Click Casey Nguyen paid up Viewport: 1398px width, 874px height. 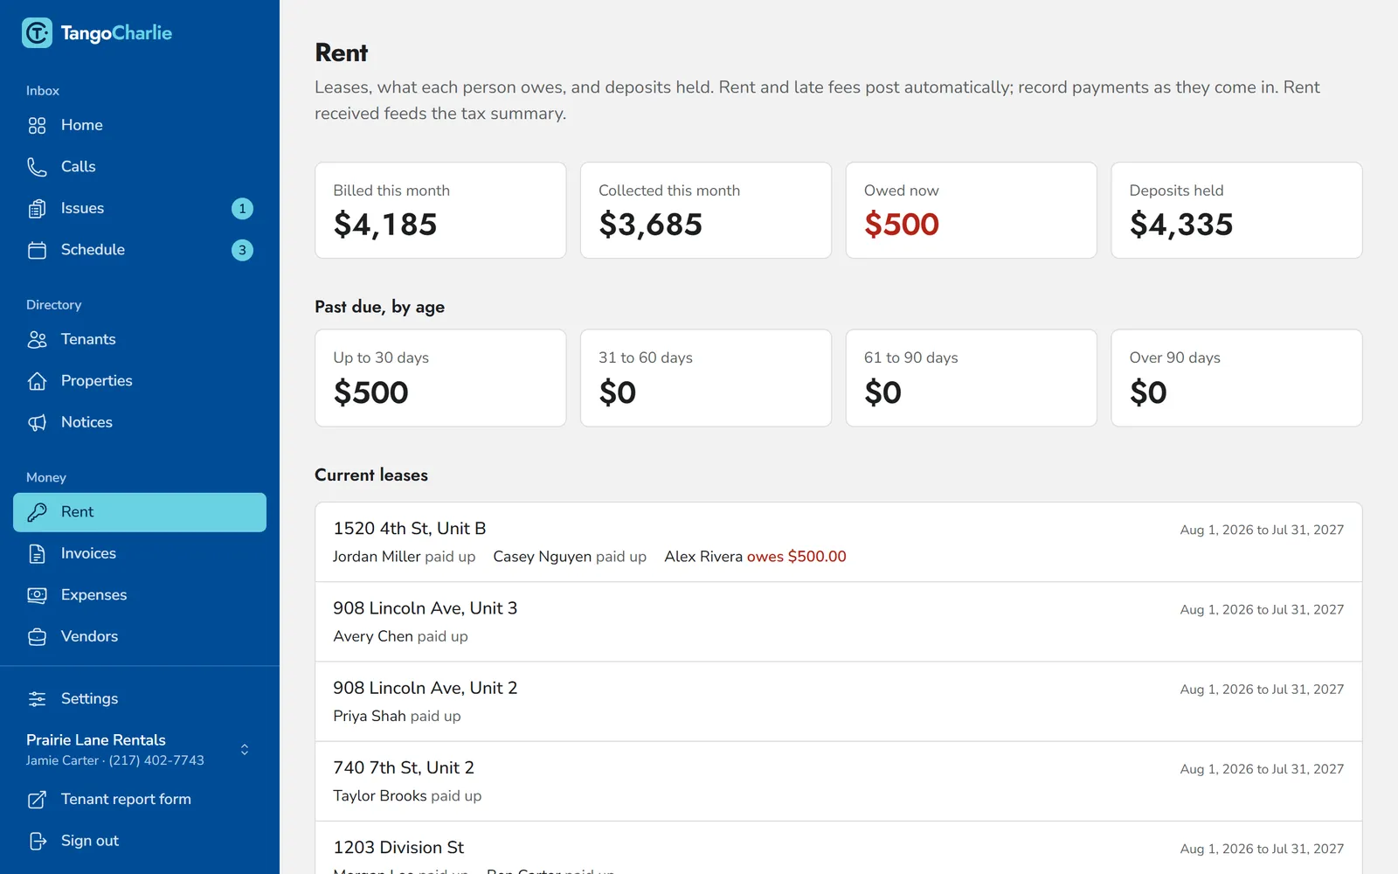(x=570, y=557)
